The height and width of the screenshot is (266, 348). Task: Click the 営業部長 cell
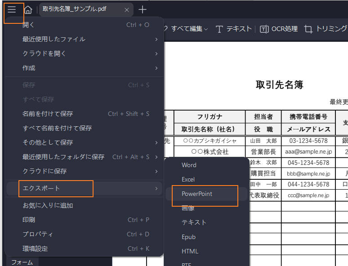263,152
